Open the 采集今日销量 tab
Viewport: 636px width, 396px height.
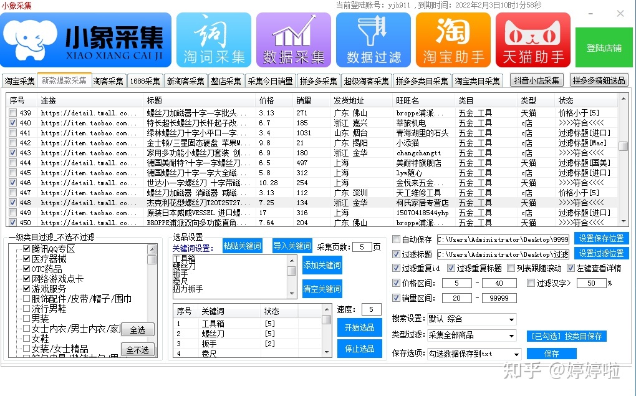[270, 80]
